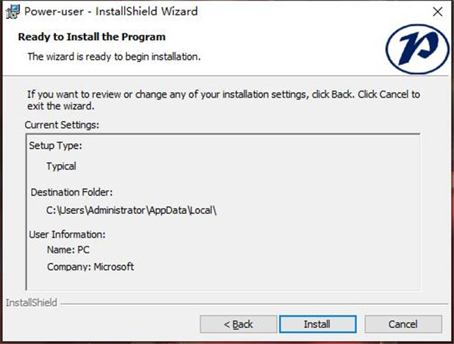Click the instruction text about reviewing settings
Screen dimensions: 454x344
tap(223, 101)
